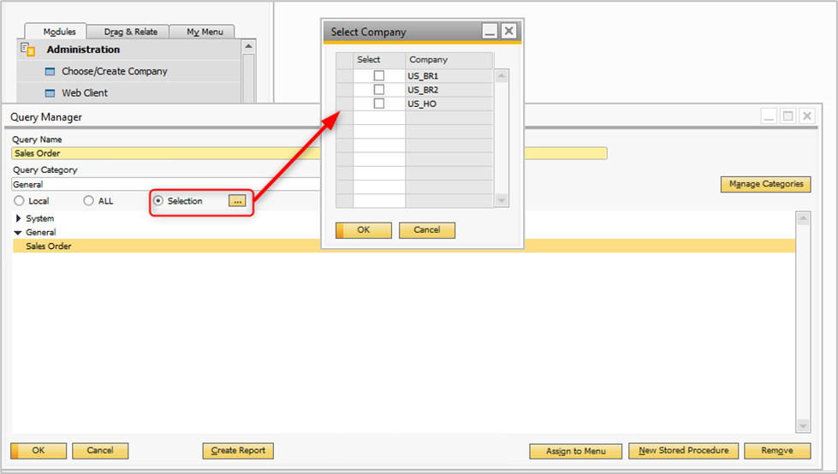Click the Choose/Create Company window icon
Image resolution: width=838 pixels, height=474 pixels.
coord(50,72)
